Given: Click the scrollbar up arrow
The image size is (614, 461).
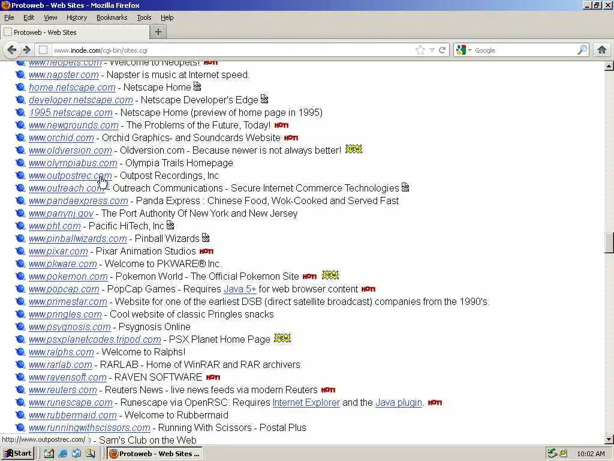Looking at the screenshot, I should [609, 66].
